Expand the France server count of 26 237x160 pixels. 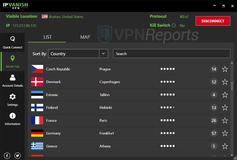214,120
